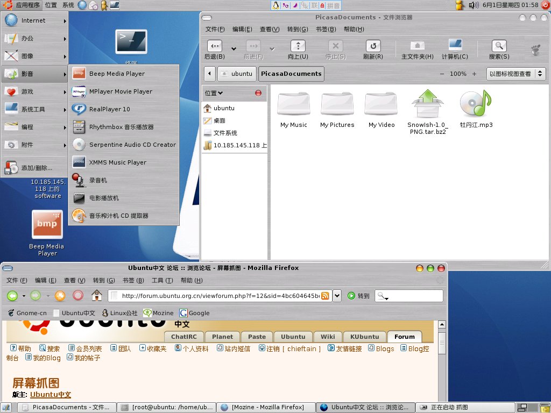This screenshot has width=551, height=413.
Task: Select the My Music folder
Action: (x=294, y=110)
